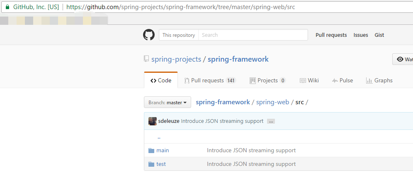
Task: Click the This repository search scope label
Action: click(x=179, y=35)
